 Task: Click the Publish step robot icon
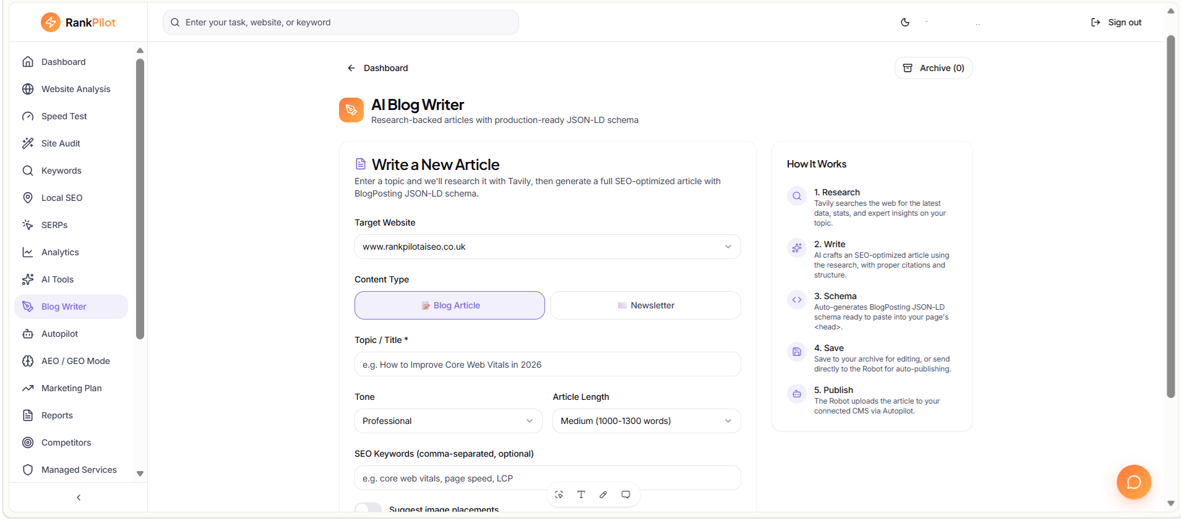(797, 394)
